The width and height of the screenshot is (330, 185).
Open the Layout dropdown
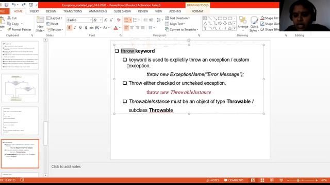pyautogui.click(x=54, y=18)
